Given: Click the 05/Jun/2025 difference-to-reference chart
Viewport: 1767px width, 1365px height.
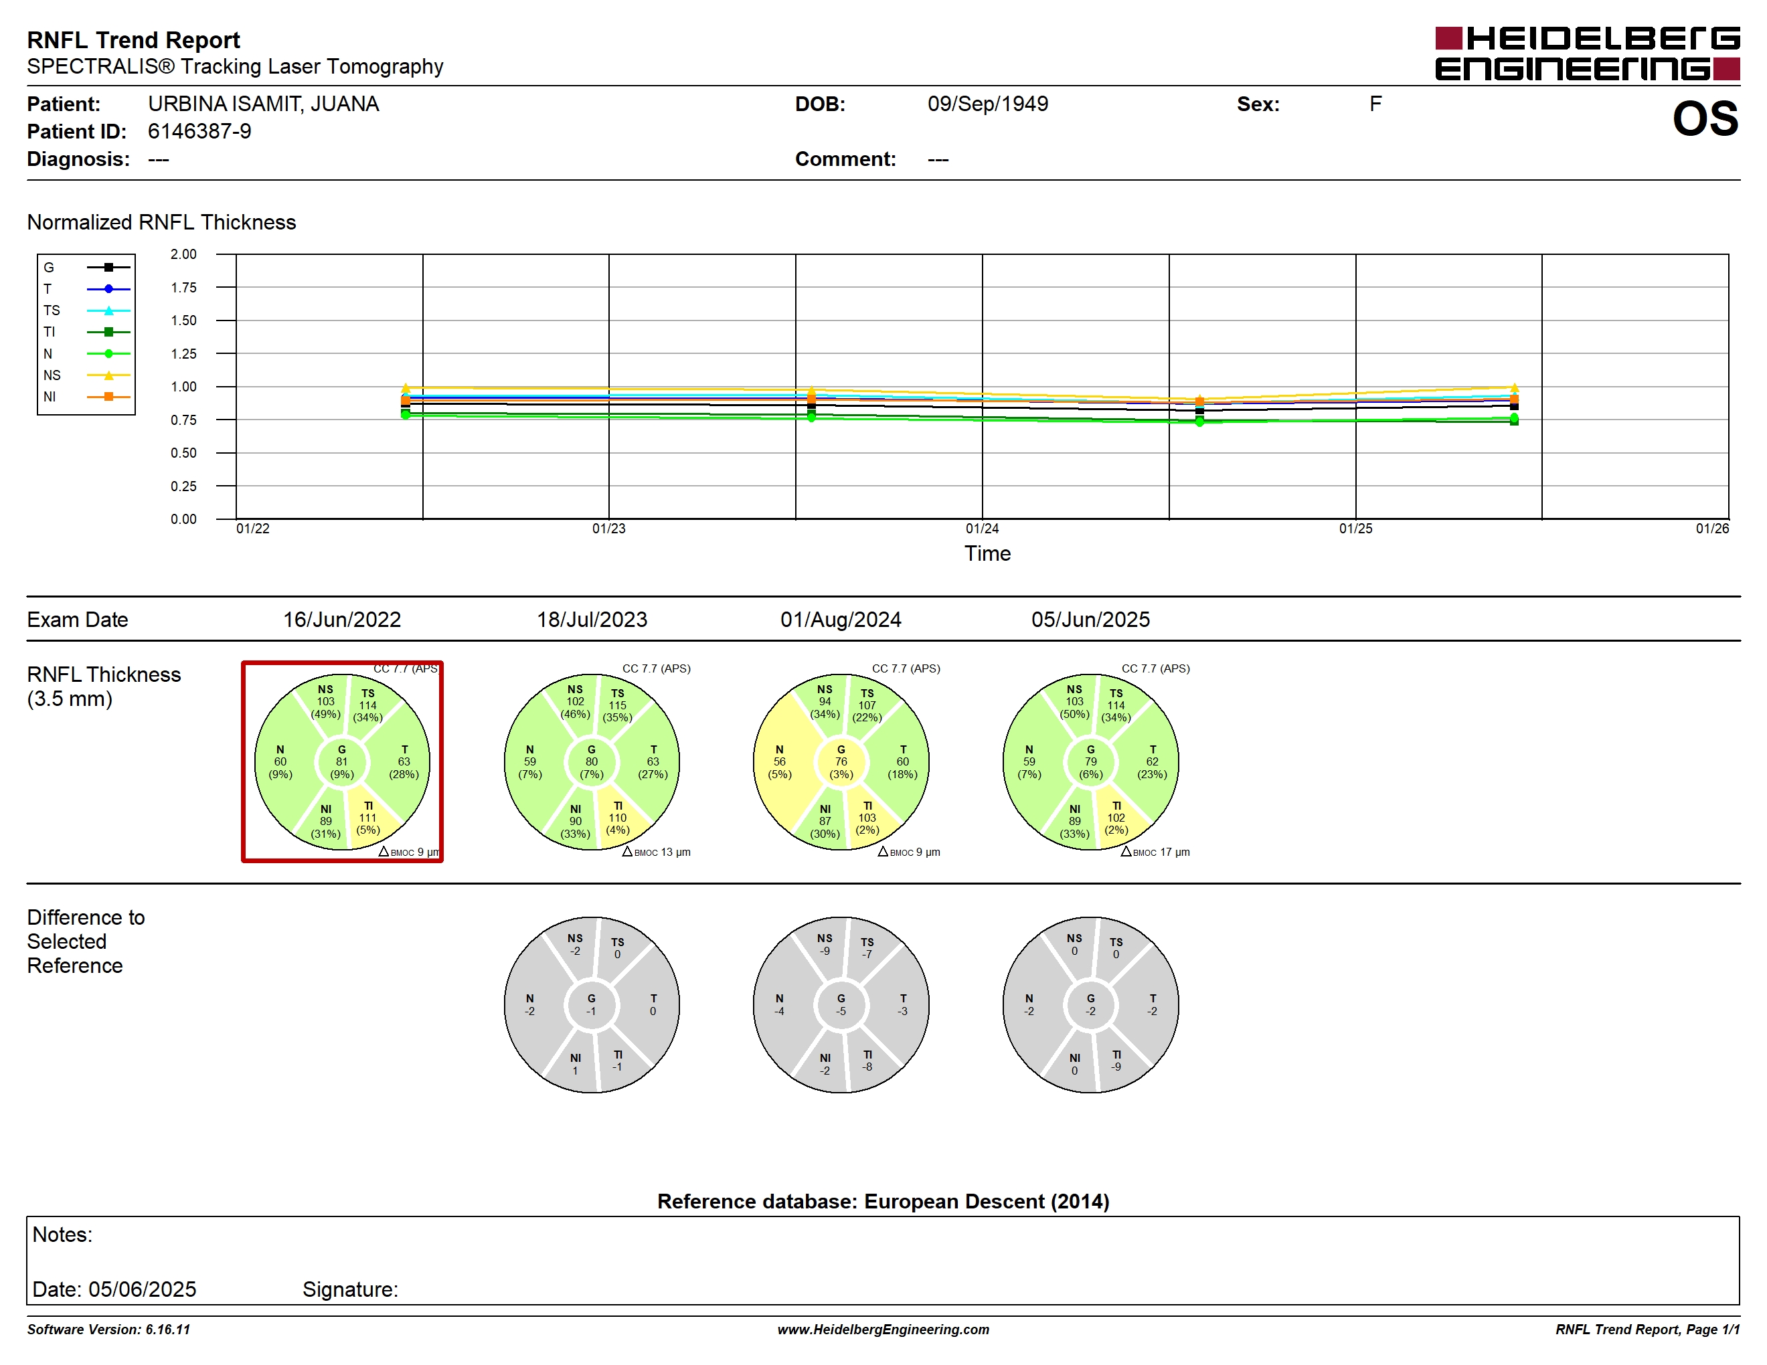Looking at the screenshot, I should pos(1090,1005).
